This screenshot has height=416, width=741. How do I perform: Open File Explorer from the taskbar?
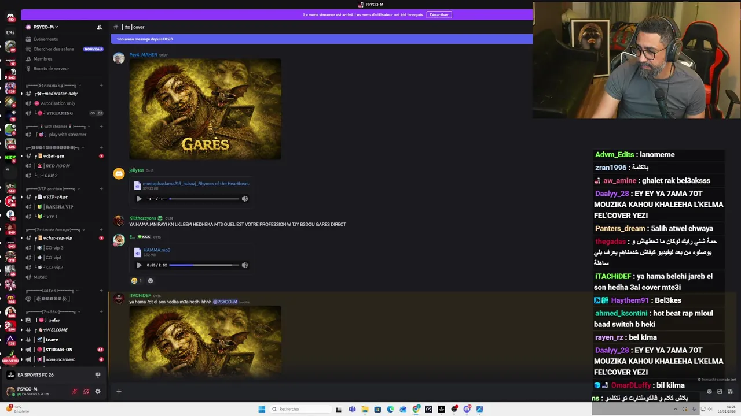(365, 409)
